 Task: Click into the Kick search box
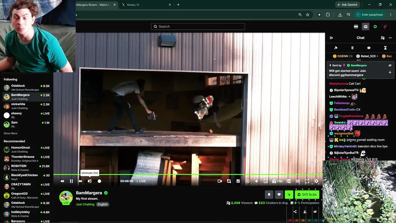(x=198, y=26)
